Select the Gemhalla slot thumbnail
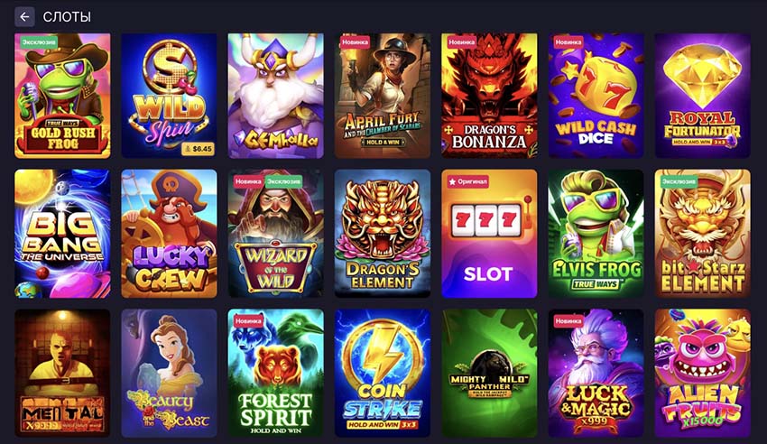The width and height of the screenshot is (767, 444). click(276, 96)
